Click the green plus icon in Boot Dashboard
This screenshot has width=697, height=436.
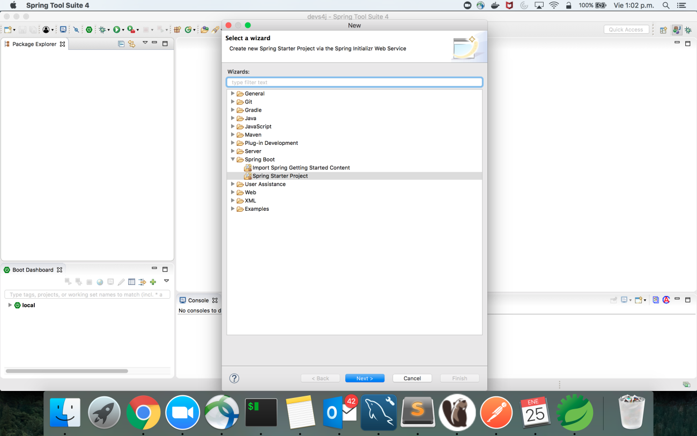(x=153, y=282)
